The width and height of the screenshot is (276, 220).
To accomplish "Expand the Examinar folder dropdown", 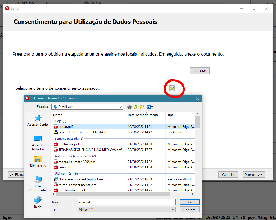I will point(120,107).
